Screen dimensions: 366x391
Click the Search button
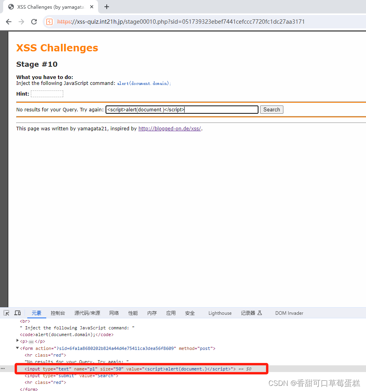click(x=272, y=109)
